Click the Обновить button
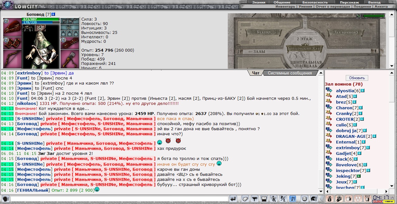 coord(357,78)
